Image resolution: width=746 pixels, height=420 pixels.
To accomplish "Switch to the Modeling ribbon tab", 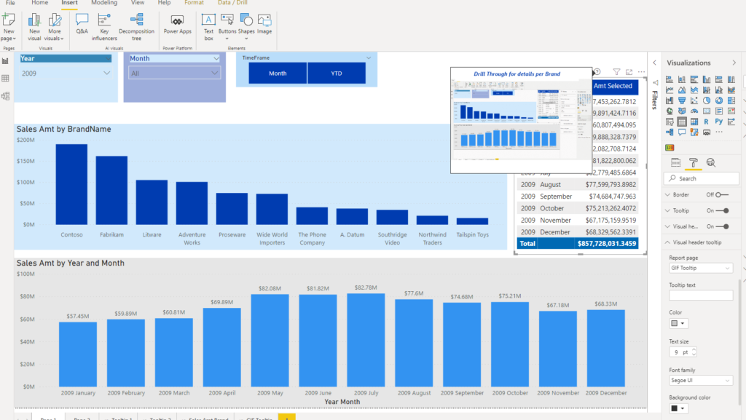I will [104, 3].
